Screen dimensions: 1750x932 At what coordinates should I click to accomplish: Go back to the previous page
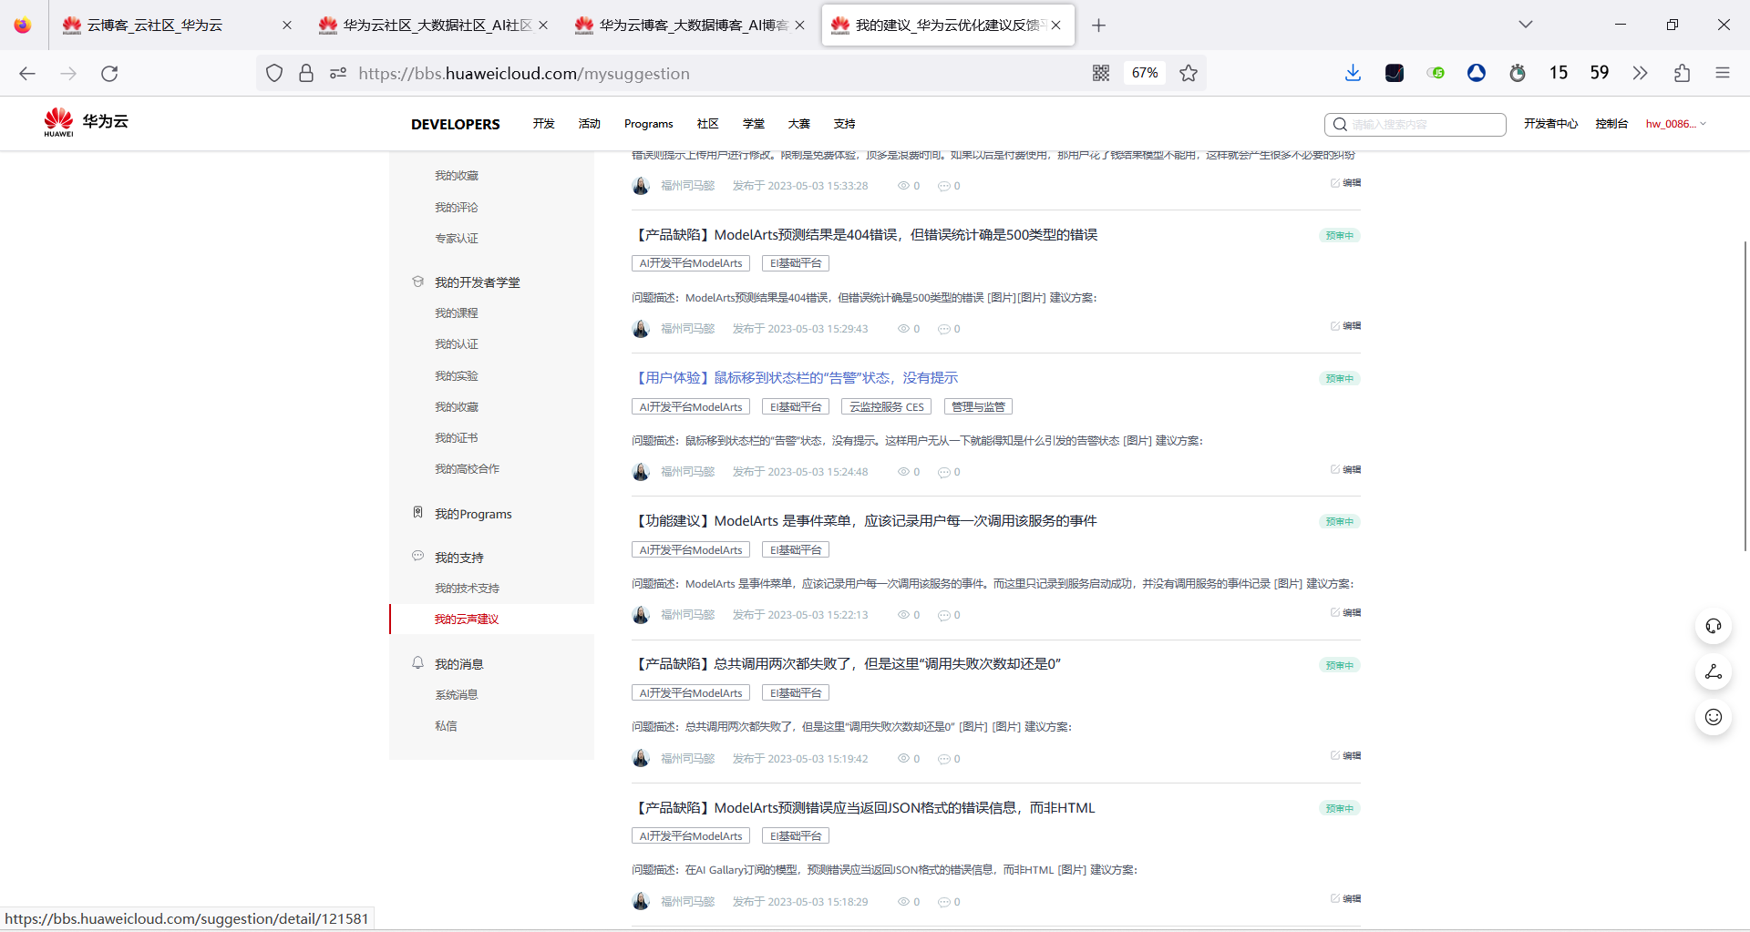tap(27, 73)
